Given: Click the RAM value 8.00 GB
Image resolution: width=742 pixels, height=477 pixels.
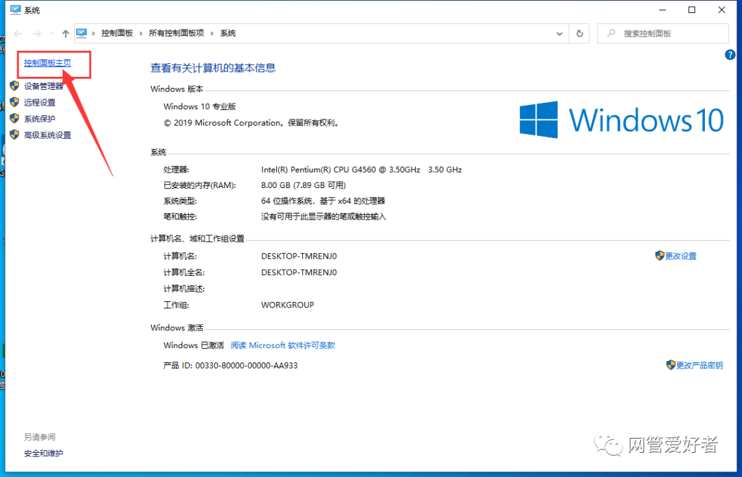Looking at the screenshot, I should coord(304,185).
